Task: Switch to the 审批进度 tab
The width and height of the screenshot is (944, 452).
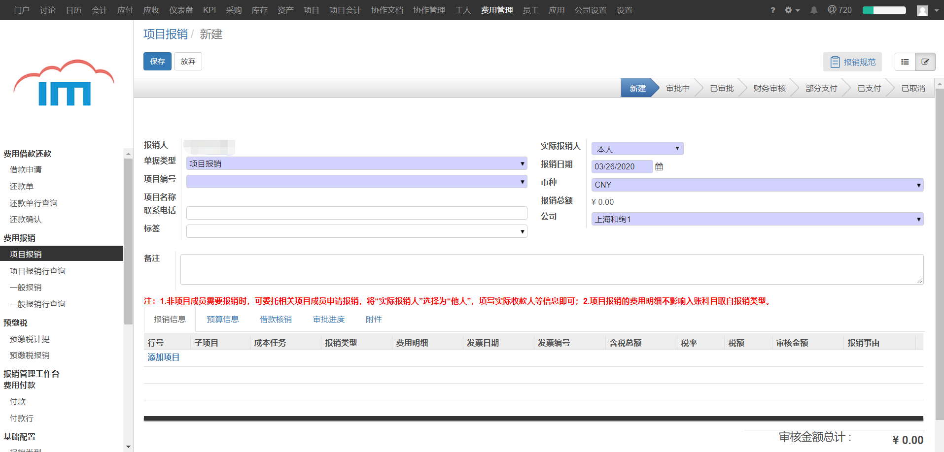Action: coord(329,320)
